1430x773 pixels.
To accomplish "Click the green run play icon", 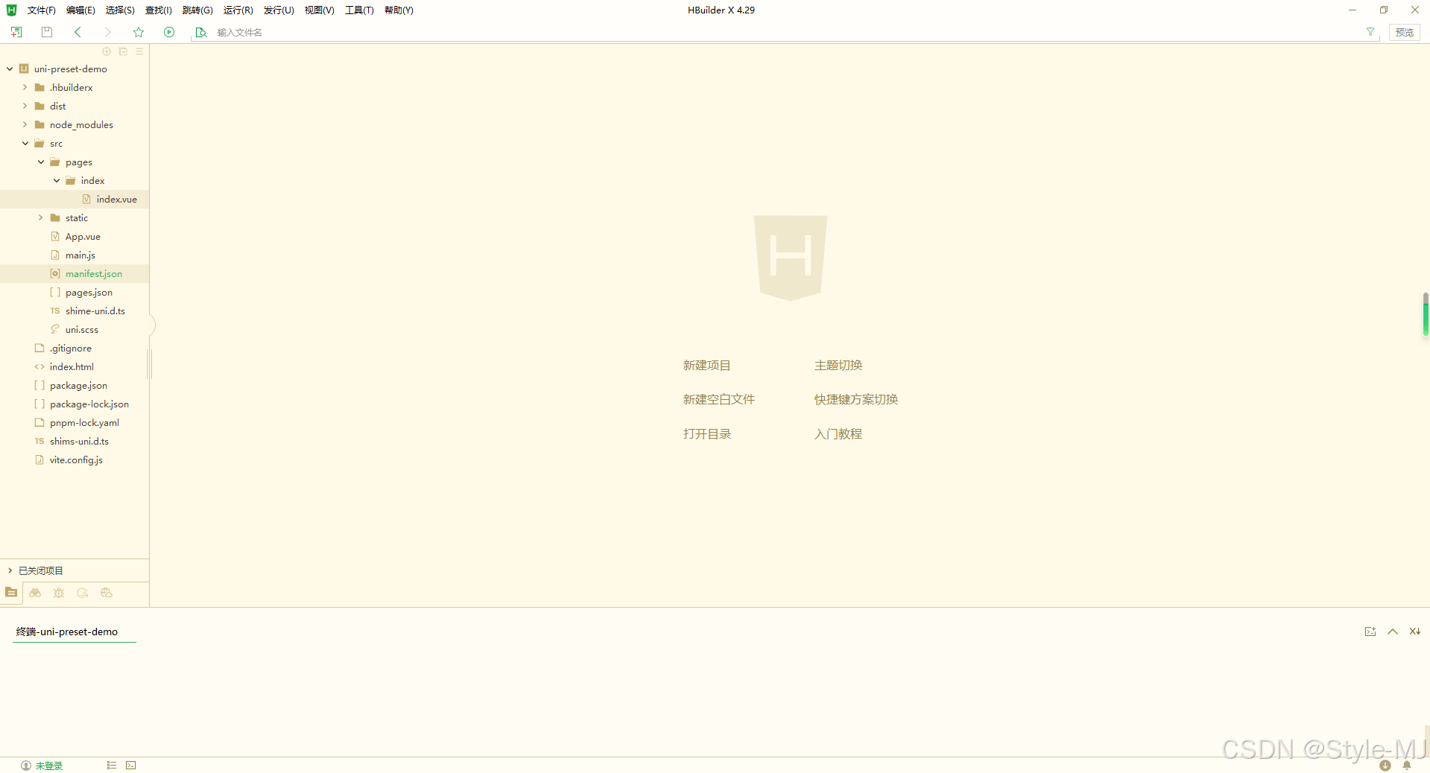I will 169,32.
